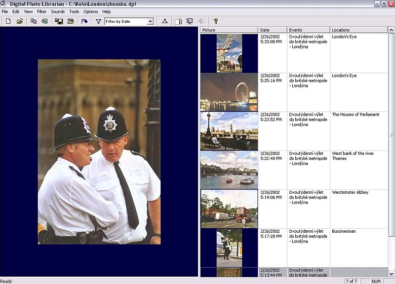Click the scroll up arrow of picture list

pyautogui.click(x=391, y=30)
